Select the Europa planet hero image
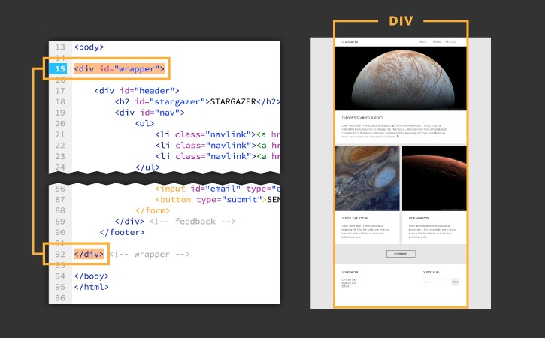This screenshot has height=338, width=545. [401, 79]
